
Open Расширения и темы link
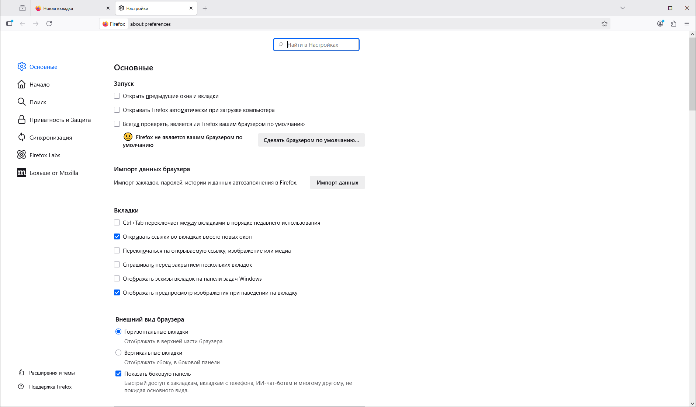tap(52, 373)
